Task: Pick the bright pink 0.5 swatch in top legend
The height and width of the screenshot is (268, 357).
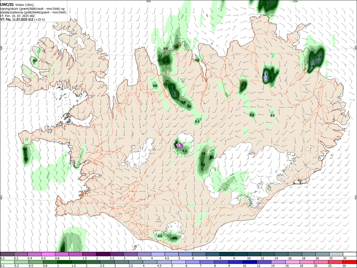Action: pyautogui.click(x=48, y=254)
